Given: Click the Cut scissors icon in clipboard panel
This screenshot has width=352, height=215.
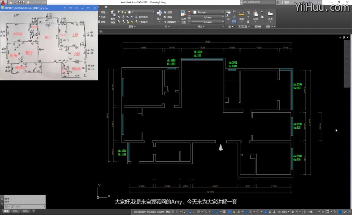Looking at the screenshot, I should point(262,12).
